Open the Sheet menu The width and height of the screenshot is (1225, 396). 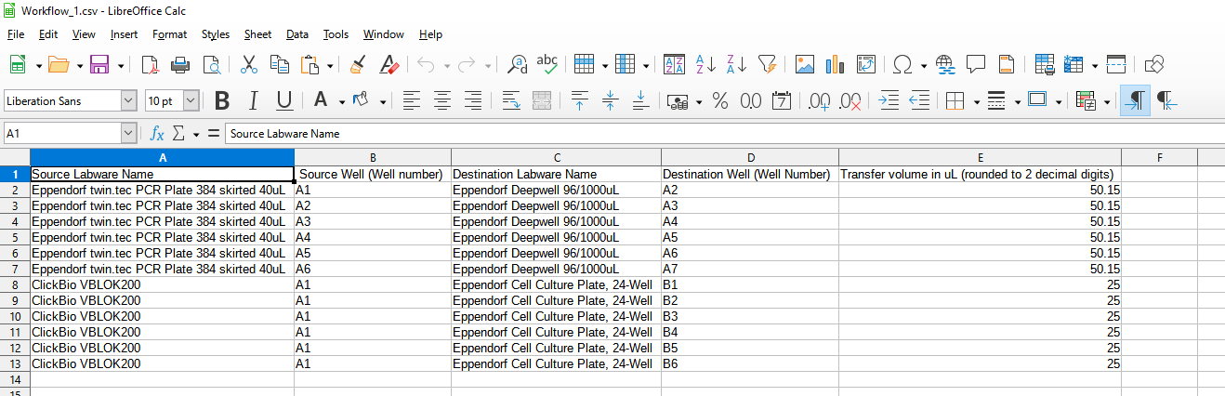257,34
